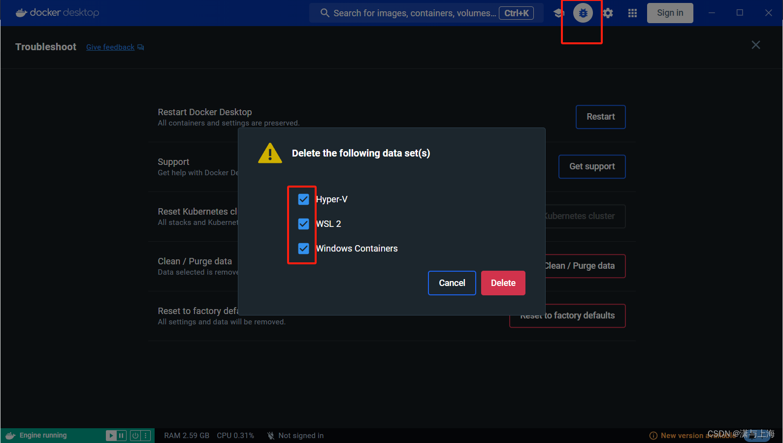Click the Support row heading
Image resolution: width=783 pixels, height=443 pixels.
(x=173, y=162)
